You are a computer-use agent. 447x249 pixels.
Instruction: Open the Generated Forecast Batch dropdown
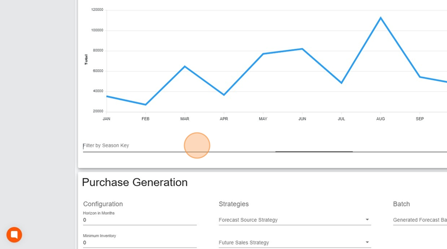[x=420, y=220]
